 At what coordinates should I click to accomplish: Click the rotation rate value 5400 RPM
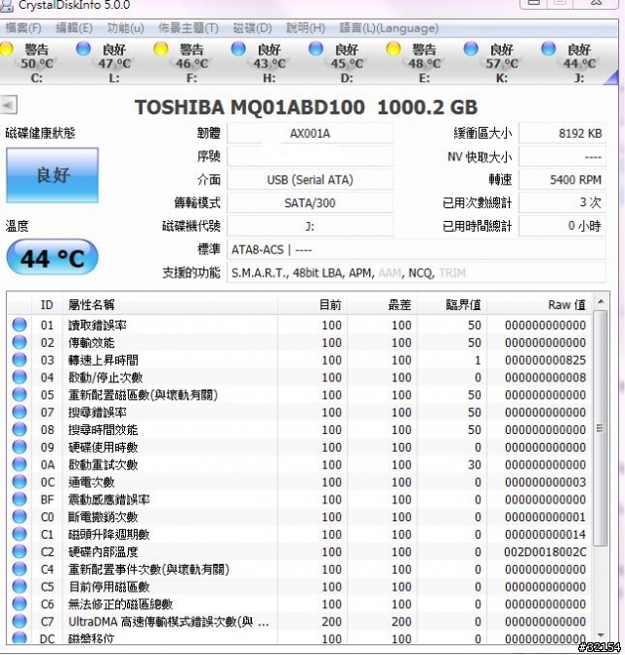pyautogui.click(x=562, y=180)
